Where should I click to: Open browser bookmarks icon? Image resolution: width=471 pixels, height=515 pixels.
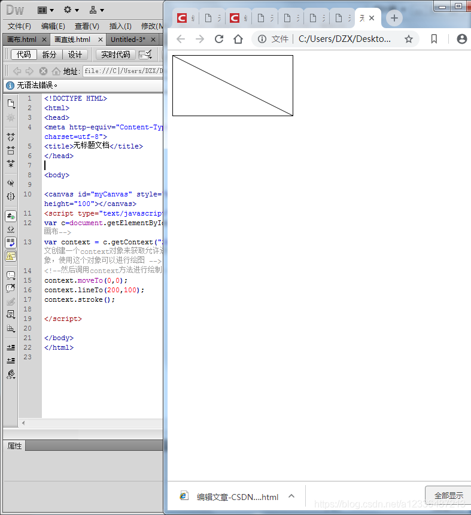434,39
